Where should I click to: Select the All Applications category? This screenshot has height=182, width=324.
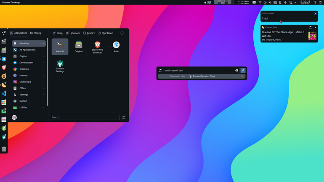[x=29, y=50]
